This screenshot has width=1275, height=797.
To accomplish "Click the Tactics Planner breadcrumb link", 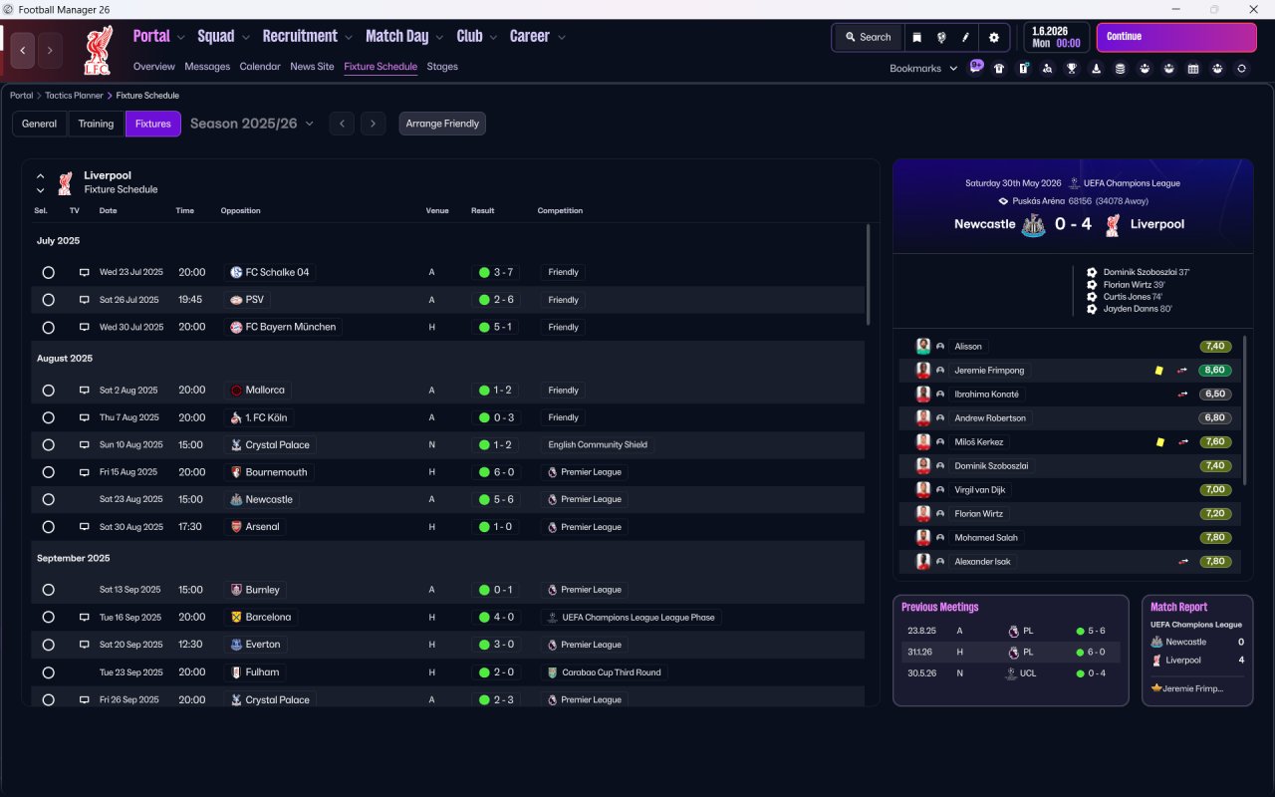I will coord(74,96).
